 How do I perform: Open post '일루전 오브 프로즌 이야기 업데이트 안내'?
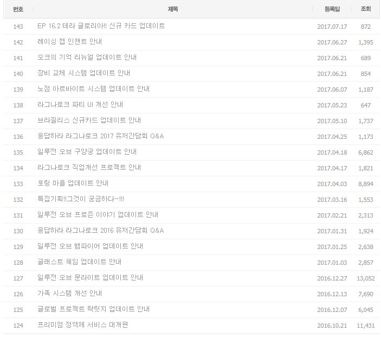pos(98,214)
